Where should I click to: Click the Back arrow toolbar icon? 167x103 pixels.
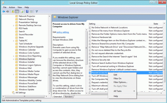[x=4, y=11]
